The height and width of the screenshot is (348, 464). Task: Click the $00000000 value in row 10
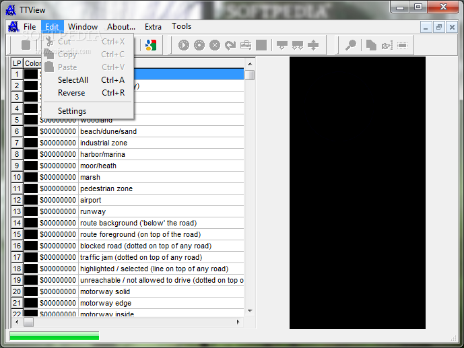pyautogui.click(x=58, y=177)
